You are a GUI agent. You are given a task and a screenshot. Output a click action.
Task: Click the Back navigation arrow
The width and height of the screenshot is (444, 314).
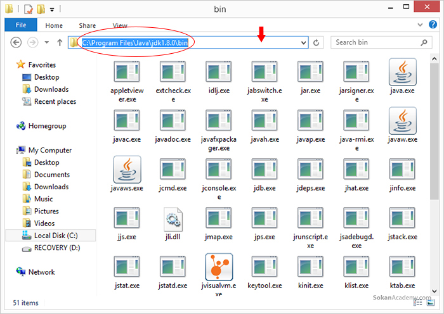point(16,42)
